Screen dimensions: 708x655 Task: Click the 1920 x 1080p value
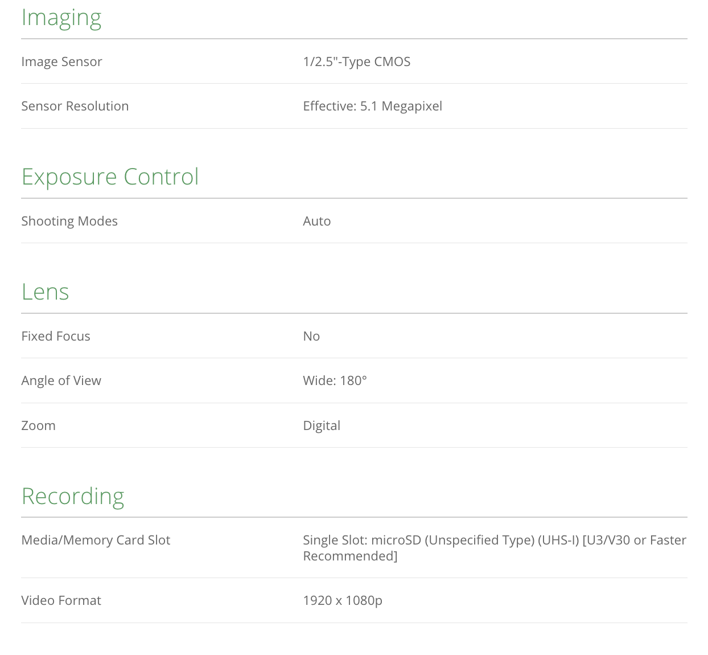(x=343, y=600)
